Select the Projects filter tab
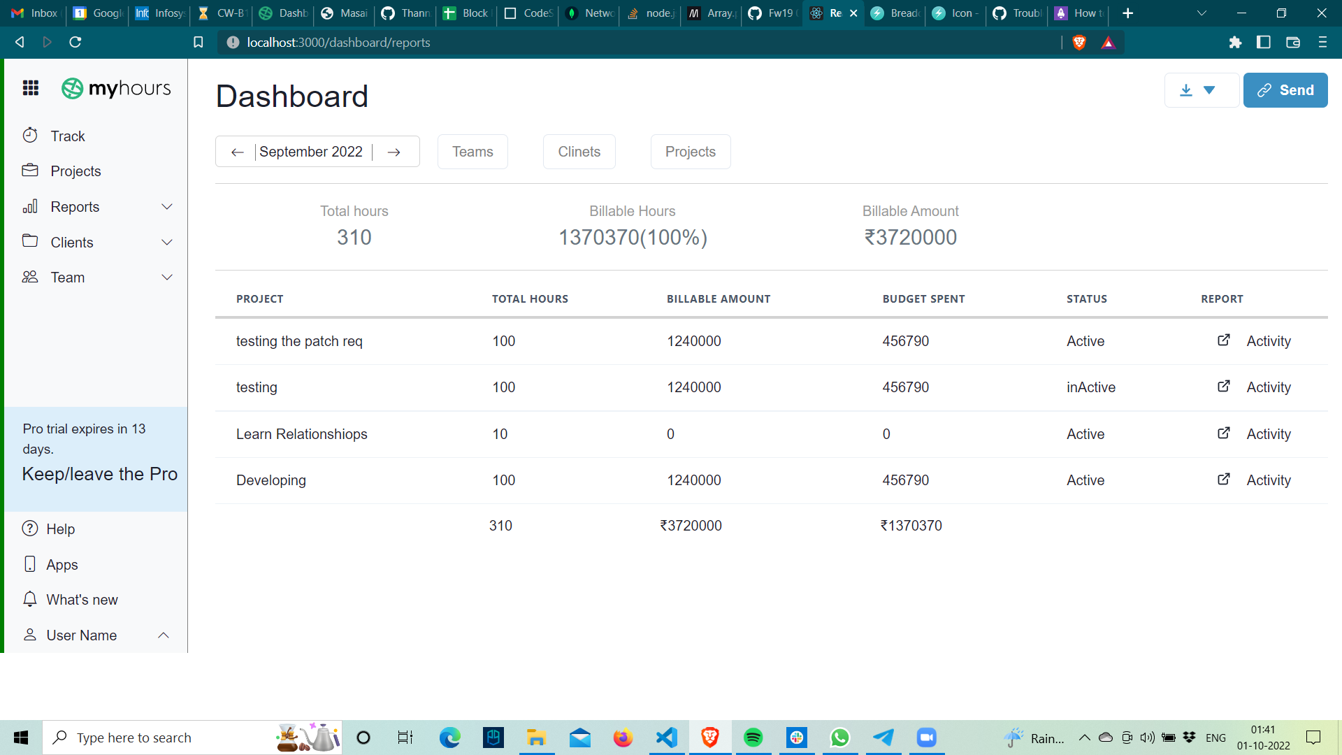 [x=690, y=152]
